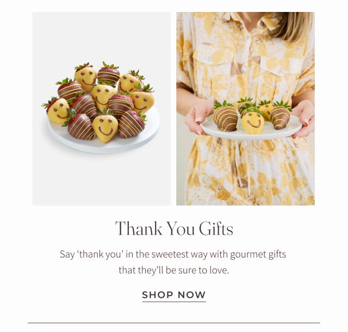Click the front-right chocolate striped strawberry on left platter
This screenshot has height=332, width=348.
tap(131, 124)
